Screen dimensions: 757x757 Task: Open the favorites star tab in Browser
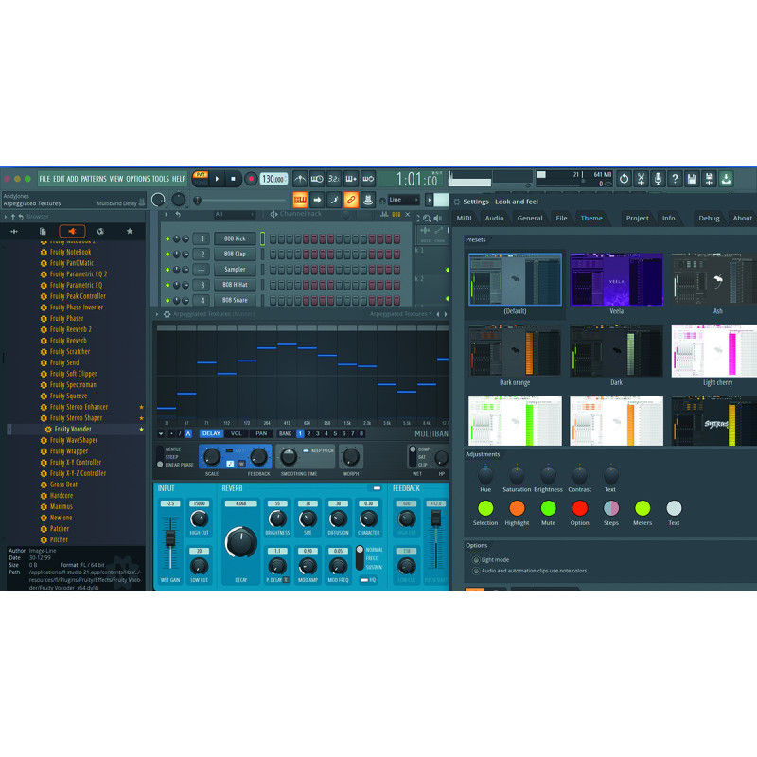(130, 231)
